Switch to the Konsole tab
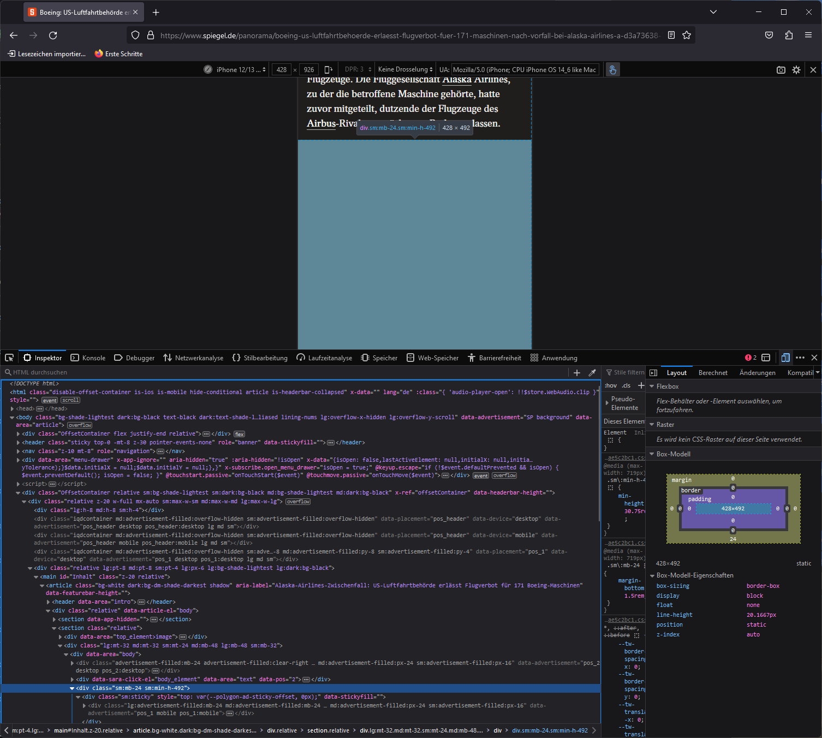822x738 pixels. [88, 358]
